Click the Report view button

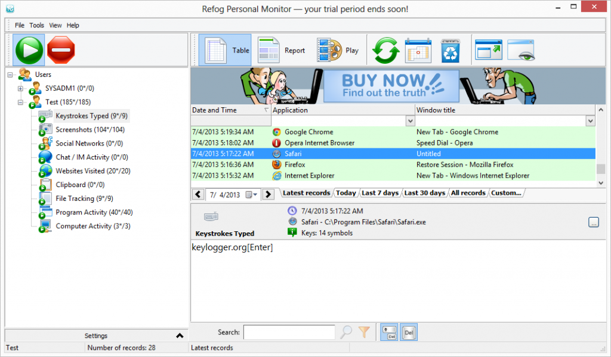click(x=282, y=51)
